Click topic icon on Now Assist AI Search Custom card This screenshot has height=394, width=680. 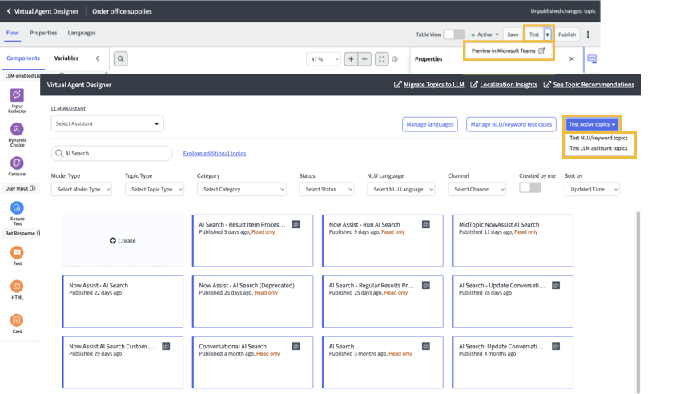coord(166,346)
